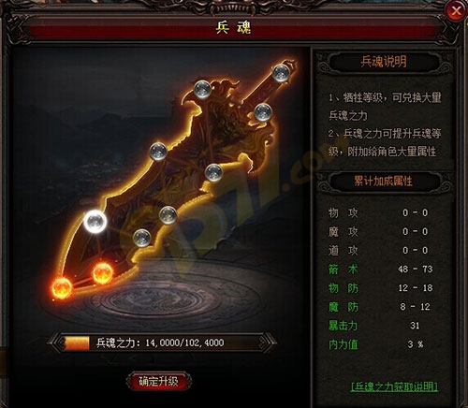468x408 pixels.
Task: Click the 累计加成属性 section header
Action: pyautogui.click(x=384, y=181)
